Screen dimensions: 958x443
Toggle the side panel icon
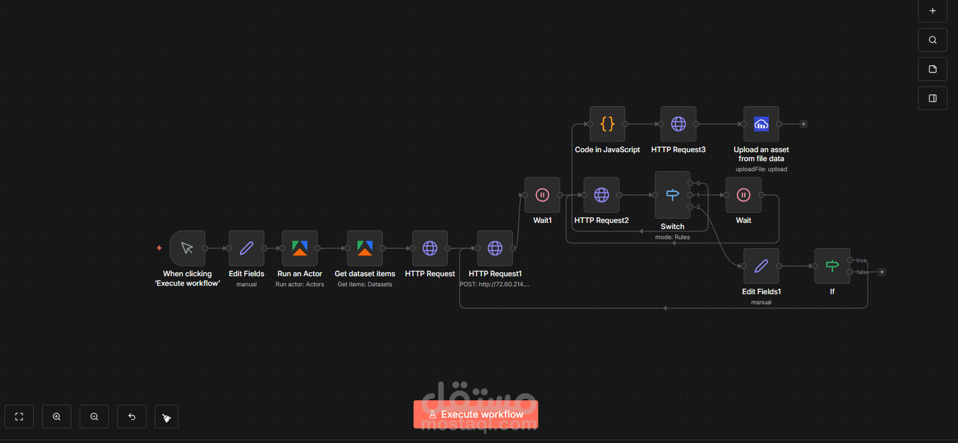[x=933, y=98]
